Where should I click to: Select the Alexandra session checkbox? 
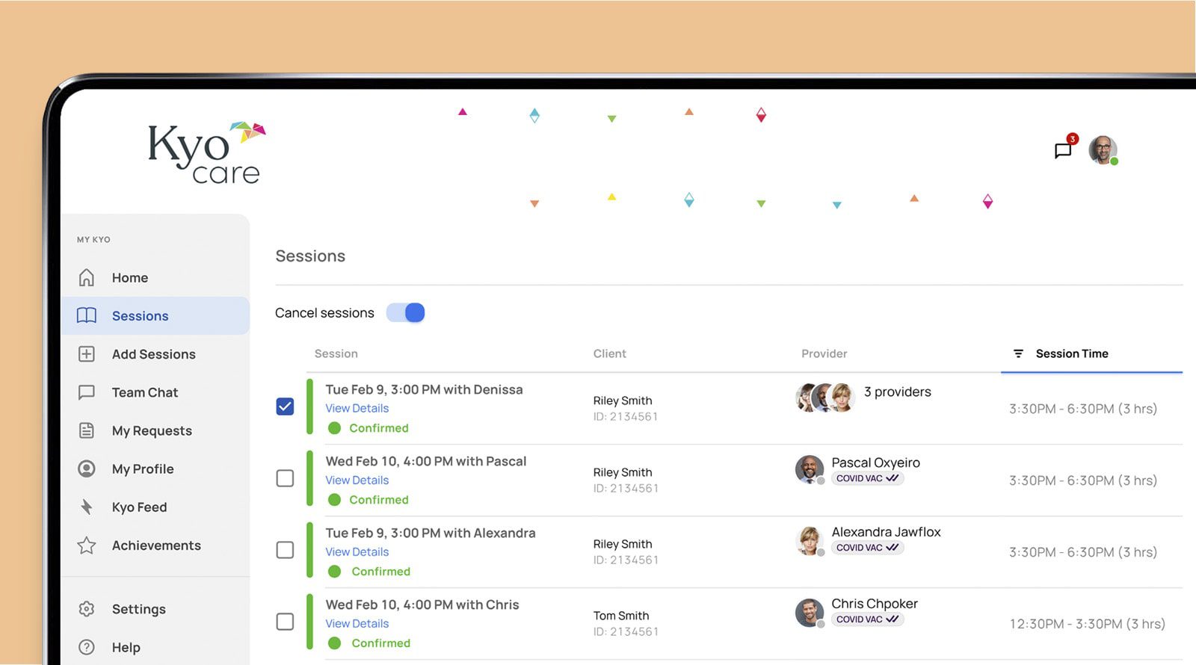[x=285, y=550]
